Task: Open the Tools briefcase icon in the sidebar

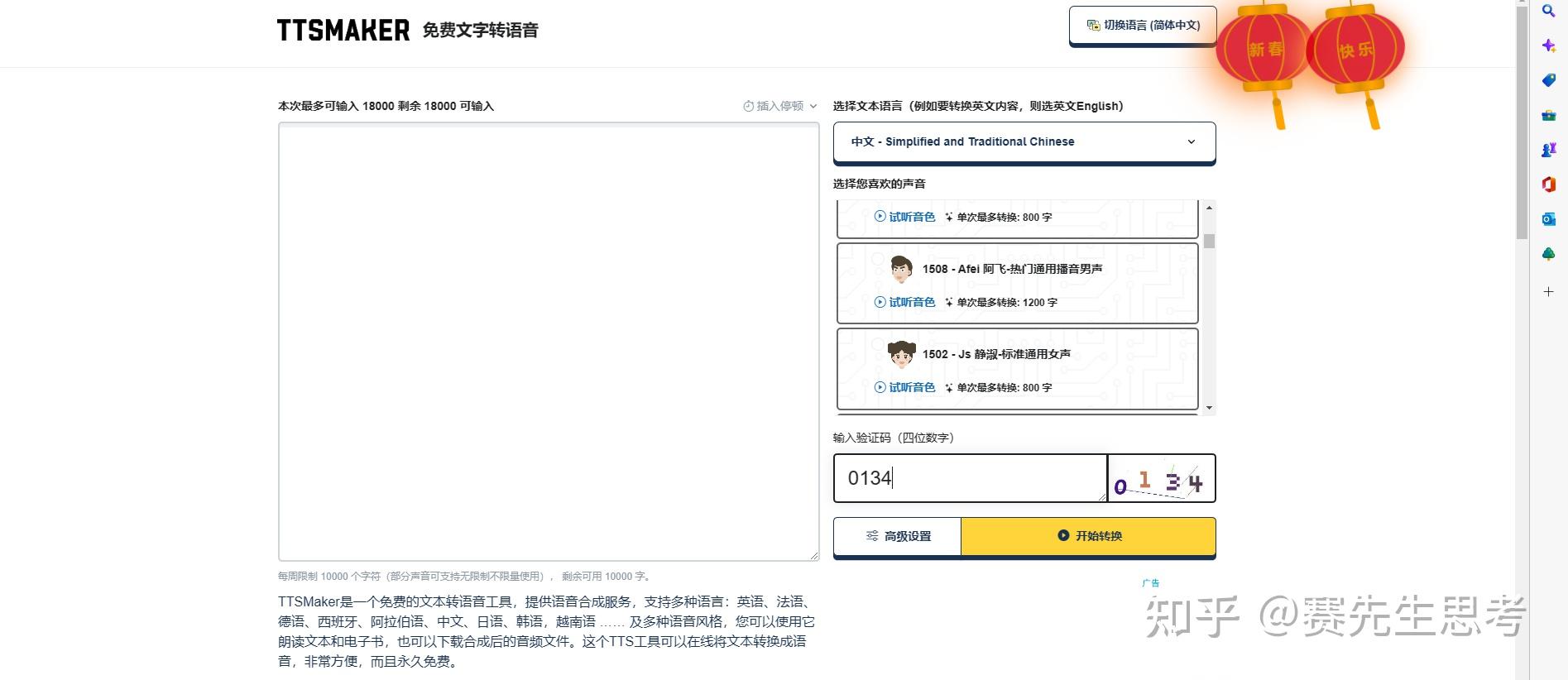Action: (x=1548, y=115)
